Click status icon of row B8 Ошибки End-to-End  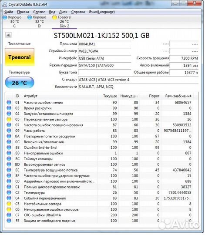(x=9, y=148)
